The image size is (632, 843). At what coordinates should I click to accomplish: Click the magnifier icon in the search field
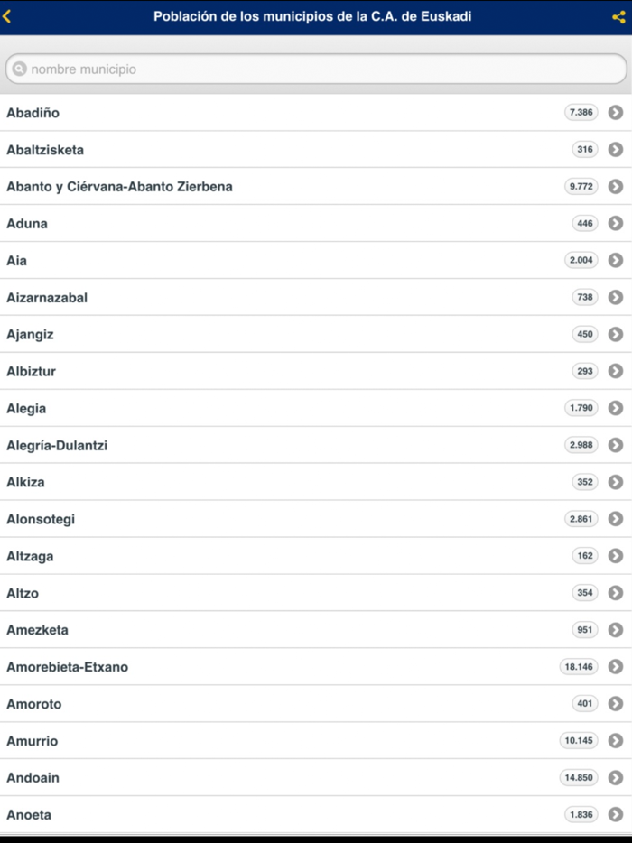[20, 69]
